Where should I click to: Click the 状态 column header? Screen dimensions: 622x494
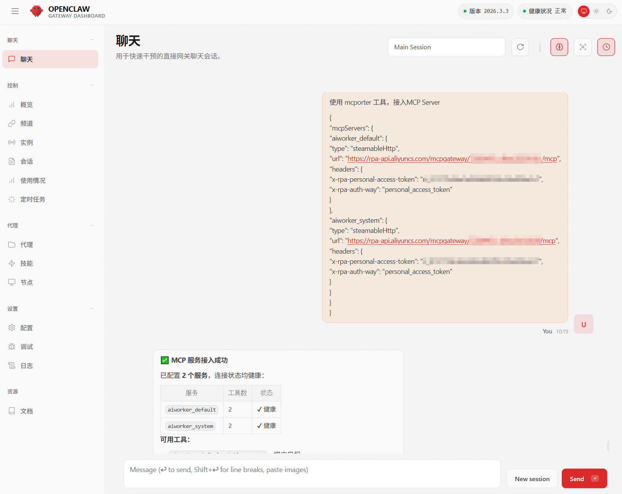tap(267, 393)
